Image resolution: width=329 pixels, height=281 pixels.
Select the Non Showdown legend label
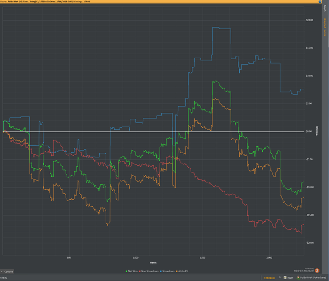point(150,271)
